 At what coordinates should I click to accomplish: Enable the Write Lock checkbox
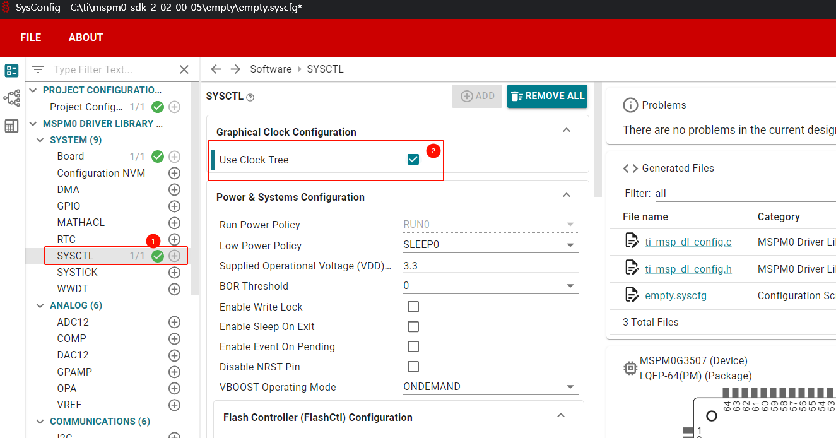pos(413,307)
